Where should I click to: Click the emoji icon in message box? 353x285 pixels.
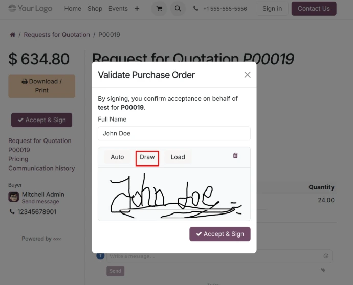click(x=326, y=256)
